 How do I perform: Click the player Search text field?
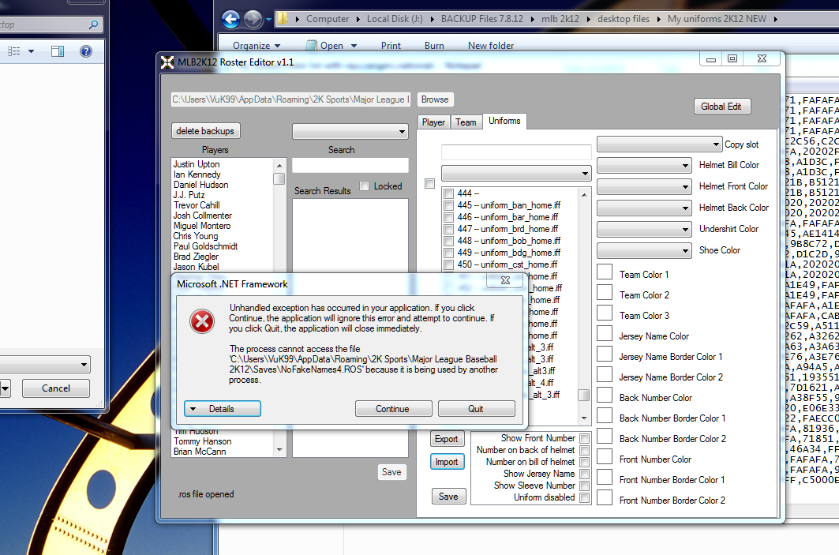click(350, 165)
